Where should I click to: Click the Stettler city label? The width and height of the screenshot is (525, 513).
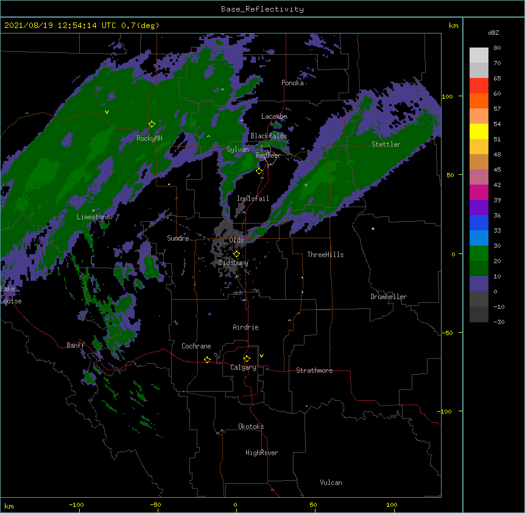click(386, 144)
